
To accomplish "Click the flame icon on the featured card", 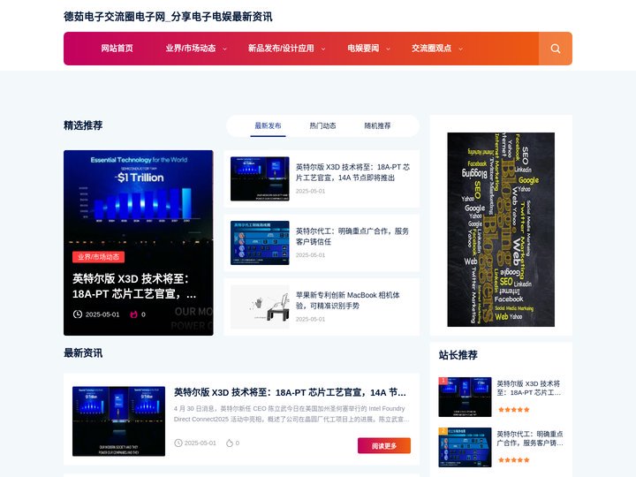I will (134, 314).
